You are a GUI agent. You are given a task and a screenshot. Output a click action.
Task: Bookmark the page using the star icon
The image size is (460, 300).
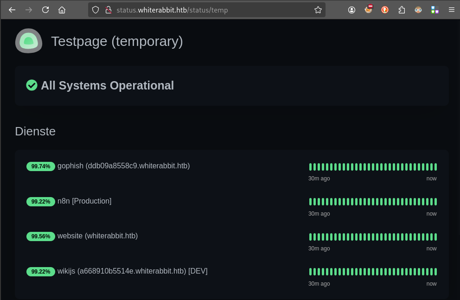click(x=318, y=9)
